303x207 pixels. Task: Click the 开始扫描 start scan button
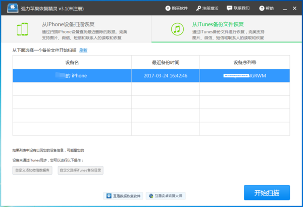[267, 193]
